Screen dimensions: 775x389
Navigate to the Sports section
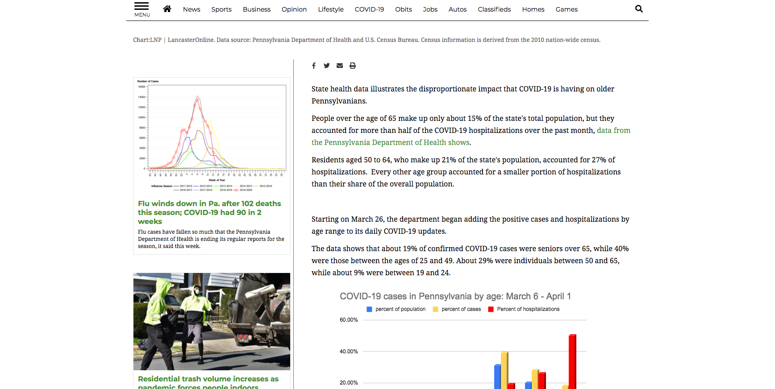[x=221, y=9]
